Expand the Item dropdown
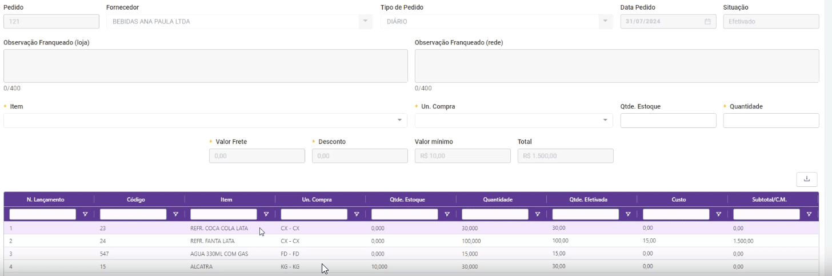Image resolution: width=832 pixels, height=276 pixels. pos(399,121)
